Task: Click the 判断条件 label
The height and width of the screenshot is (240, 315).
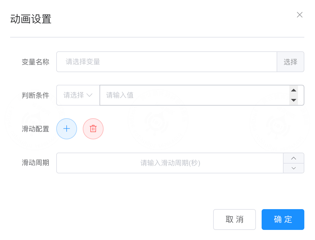Action: pos(35,95)
